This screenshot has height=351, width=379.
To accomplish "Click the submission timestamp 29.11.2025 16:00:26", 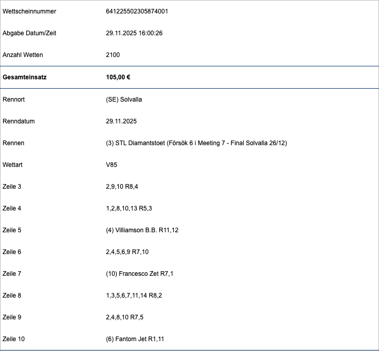I will coord(134,33).
